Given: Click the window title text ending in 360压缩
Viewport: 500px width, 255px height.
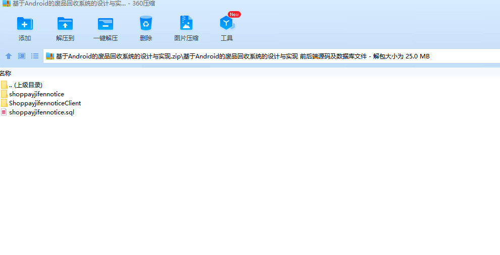Looking at the screenshot, I should tap(84, 4).
